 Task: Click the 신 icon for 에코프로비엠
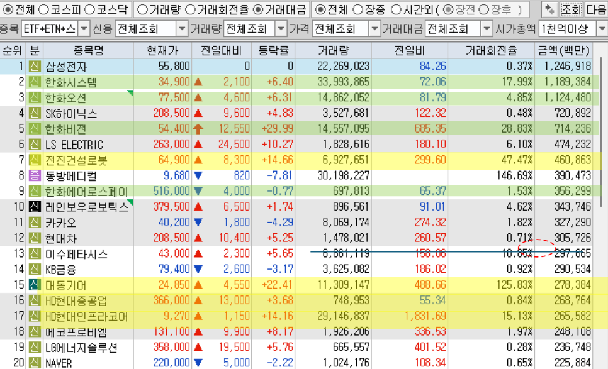point(35,332)
